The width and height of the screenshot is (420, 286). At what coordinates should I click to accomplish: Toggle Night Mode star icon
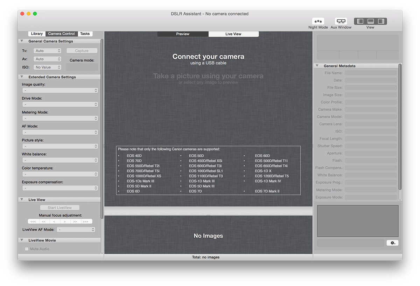318,21
